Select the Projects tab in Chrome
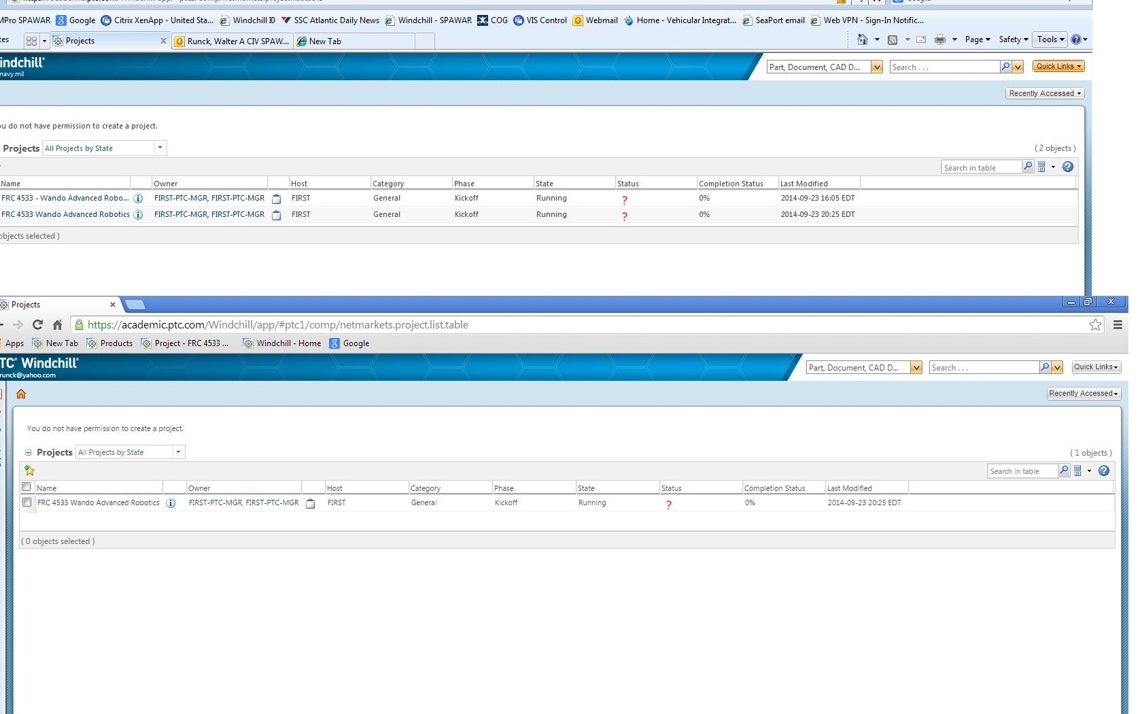This screenshot has height=714, width=1142. click(x=58, y=305)
